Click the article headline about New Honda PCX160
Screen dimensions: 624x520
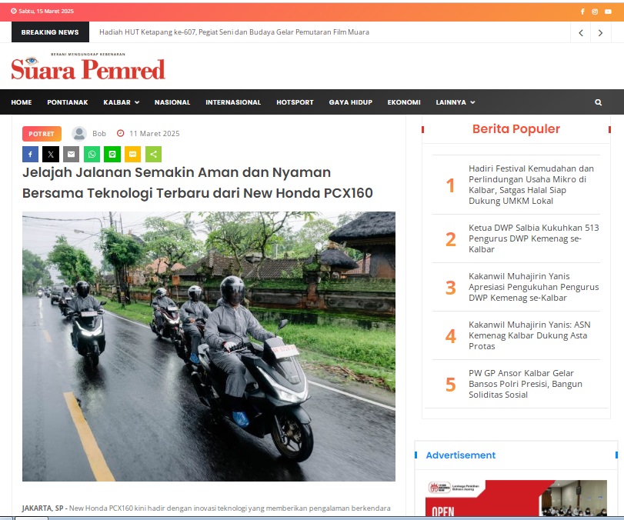(198, 182)
